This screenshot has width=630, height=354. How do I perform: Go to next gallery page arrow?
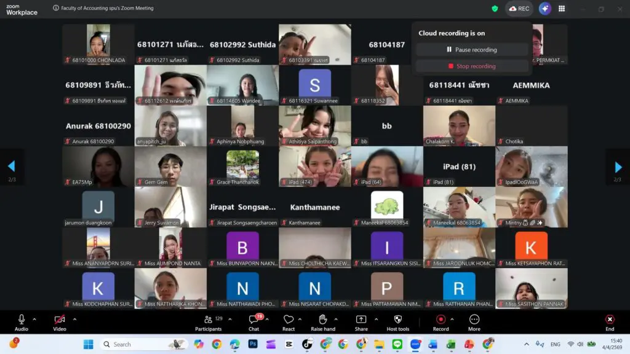tap(618, 167)
